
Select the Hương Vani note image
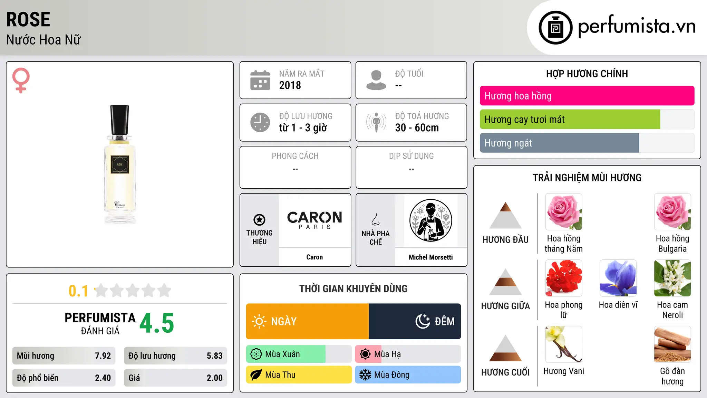point(564,344)
